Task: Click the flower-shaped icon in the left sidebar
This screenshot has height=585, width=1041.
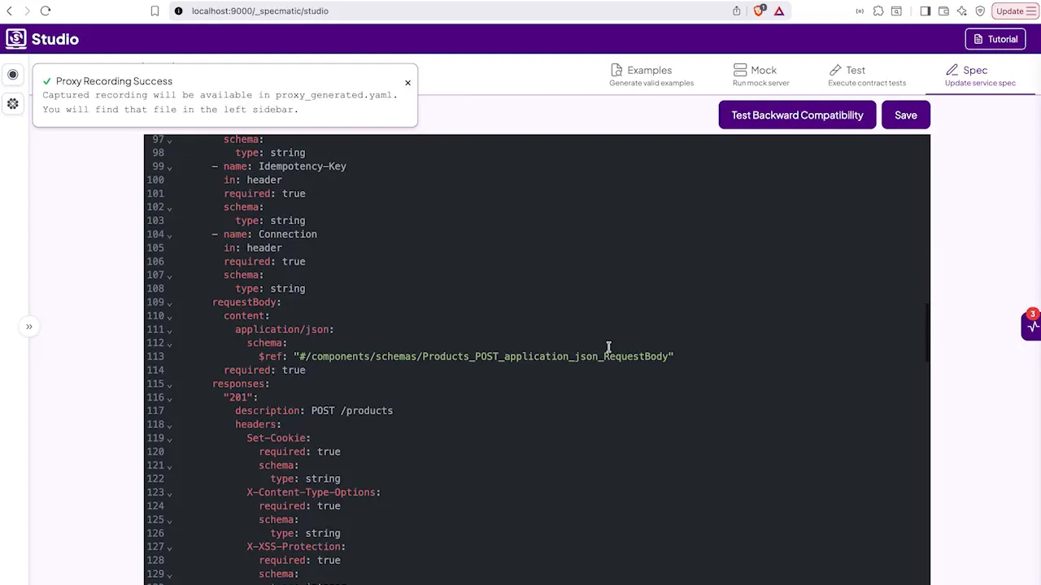Action: (x=12, y=104)
